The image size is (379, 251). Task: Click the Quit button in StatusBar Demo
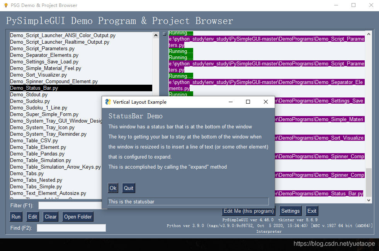(x=129, y=188)
